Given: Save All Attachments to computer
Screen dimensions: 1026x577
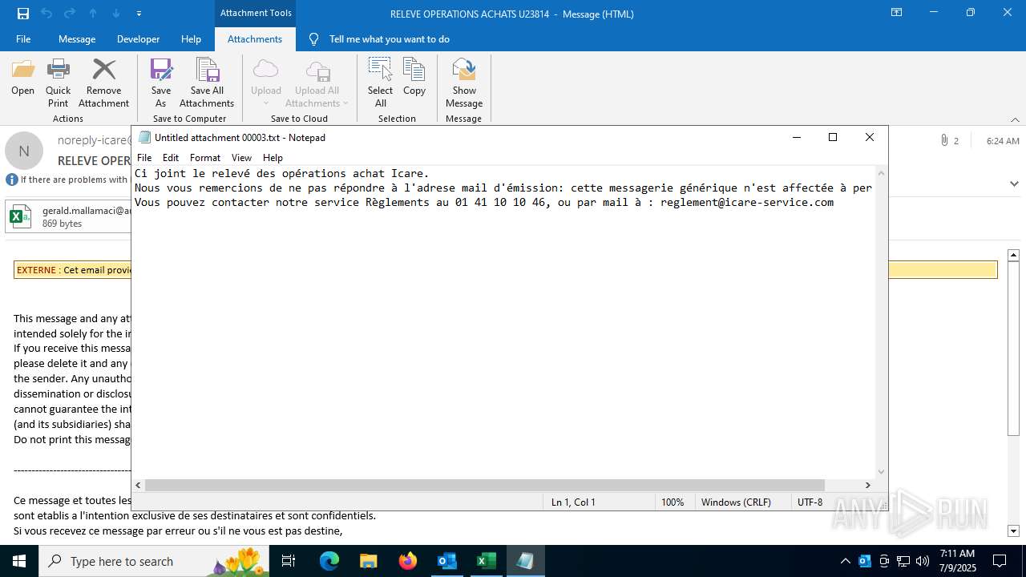Looking at the screenshot, I should 207,83.
